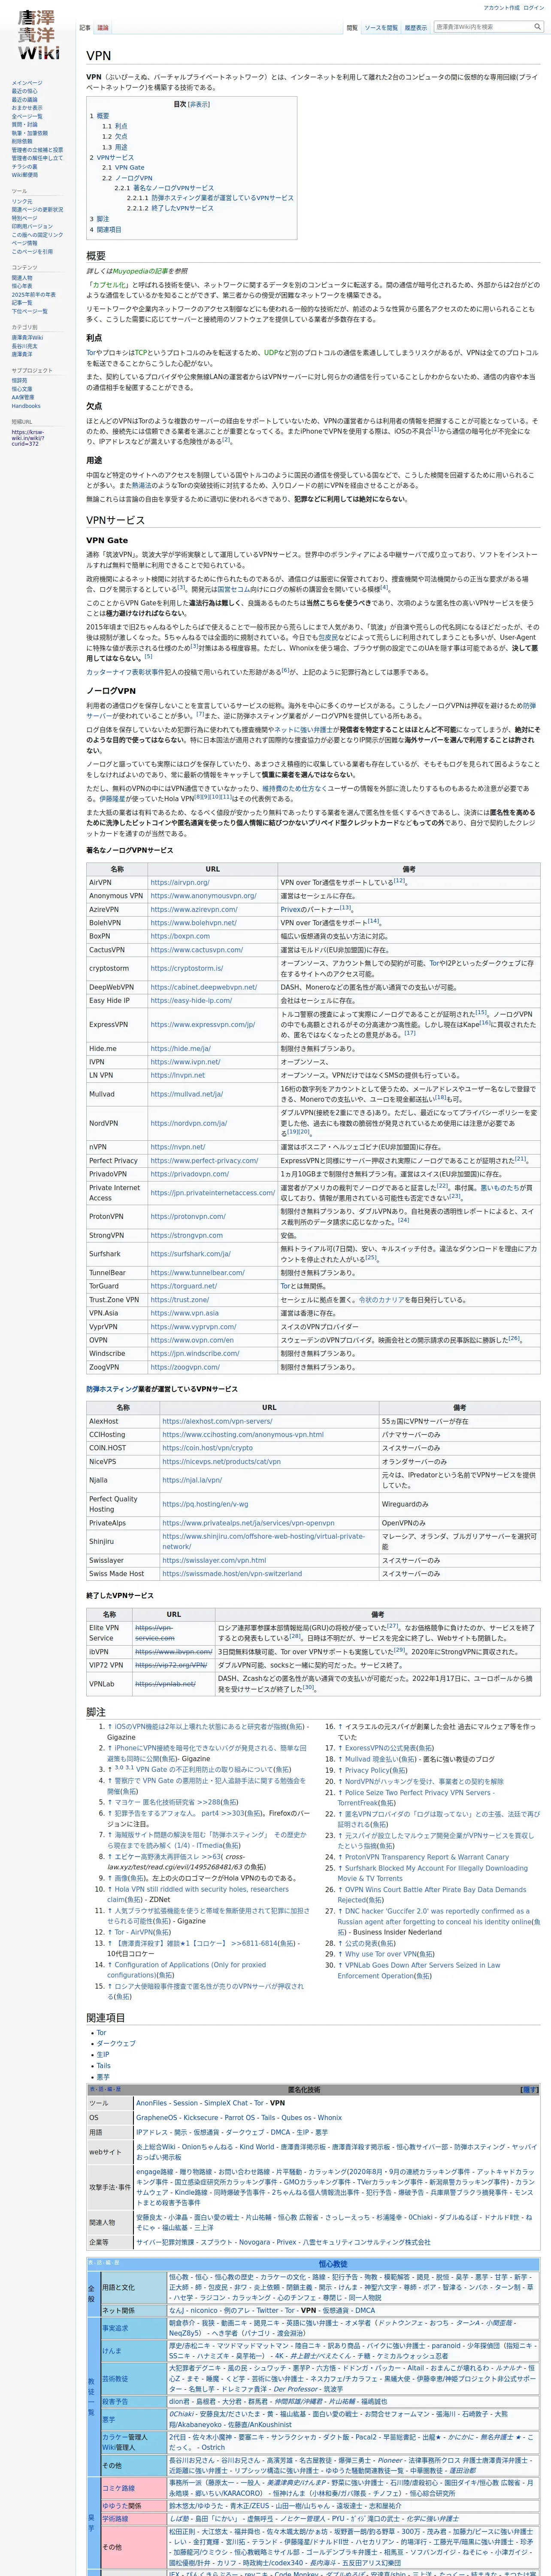Image resolution: width=551 pixels, height=2576 pixels.
Task: Open the https://zoogvpn.com/ link
Action: click(185, 1367)
